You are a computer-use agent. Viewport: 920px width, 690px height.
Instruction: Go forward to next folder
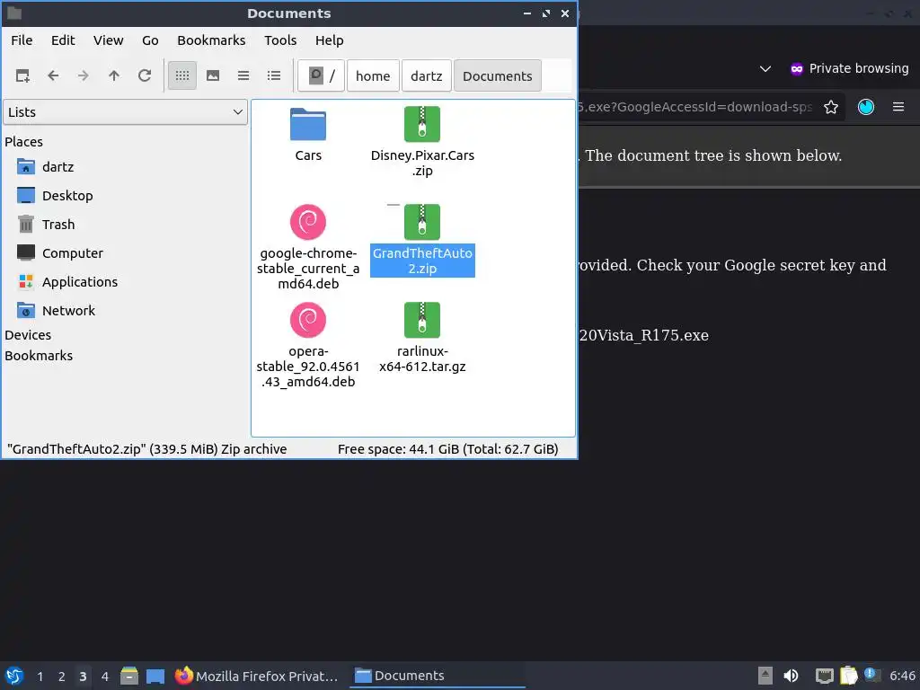click(x=84, y=75)
